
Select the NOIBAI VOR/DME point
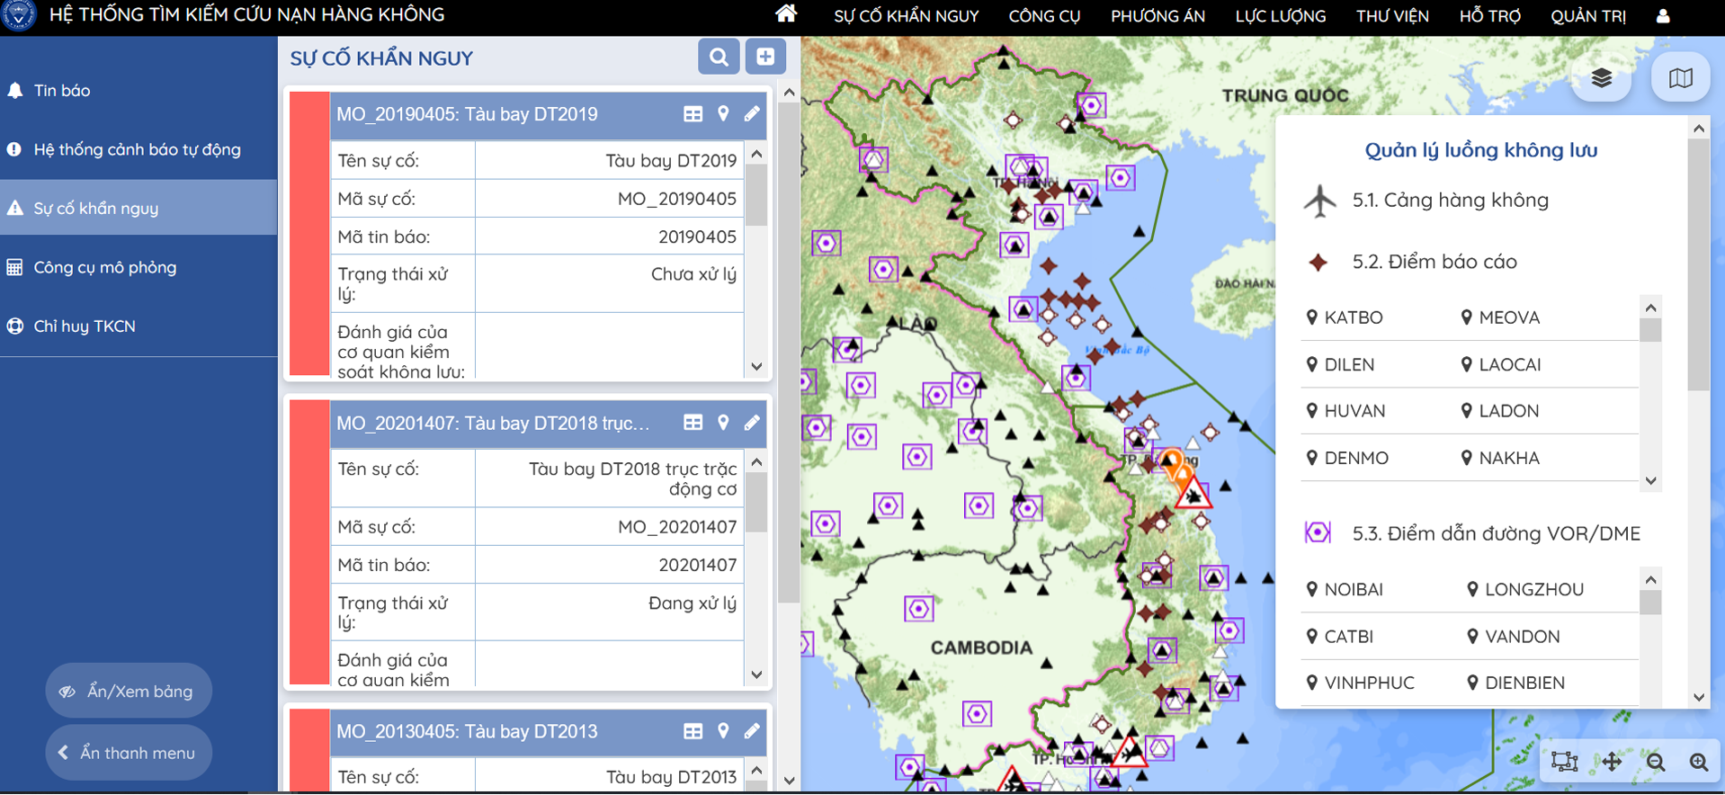coord(1353,590)
